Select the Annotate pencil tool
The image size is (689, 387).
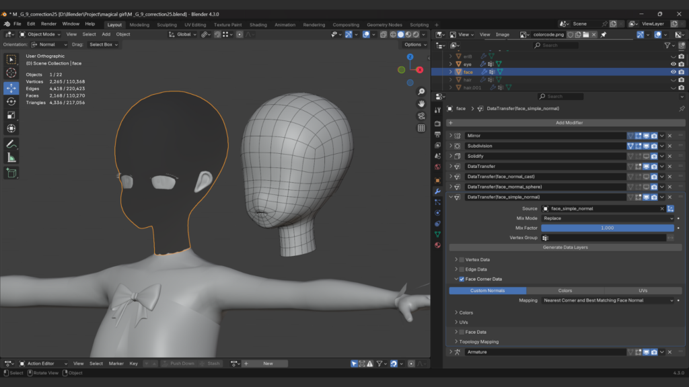coord(11,144)
